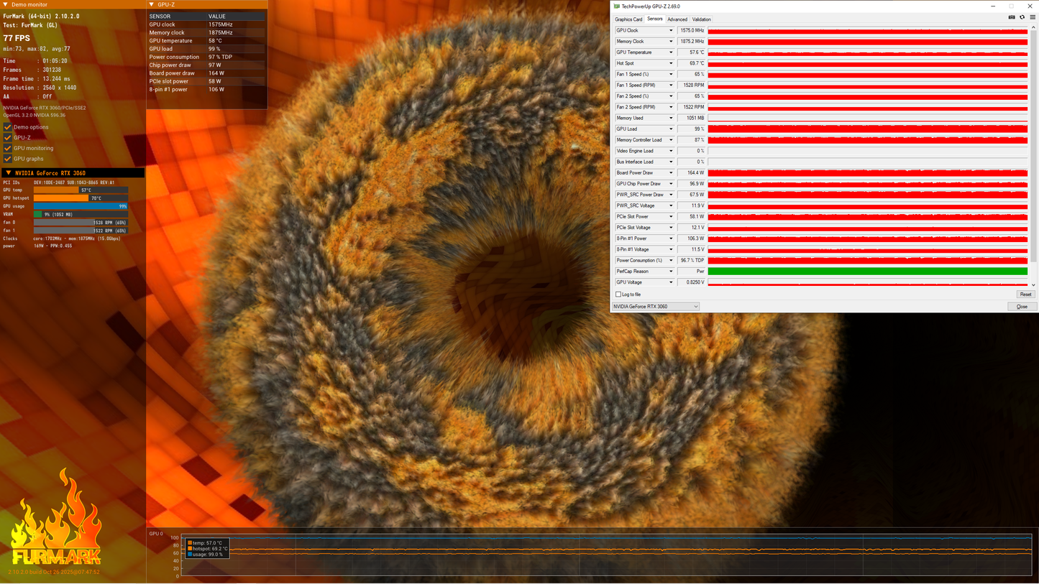Click the fan 0 speed bar
Screen dimensions: 1039x584
[81, 223]
